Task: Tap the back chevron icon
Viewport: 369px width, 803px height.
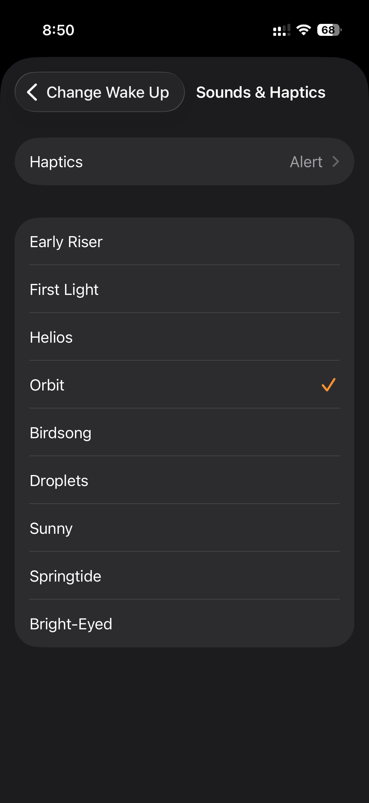Action: click(33, 92)
